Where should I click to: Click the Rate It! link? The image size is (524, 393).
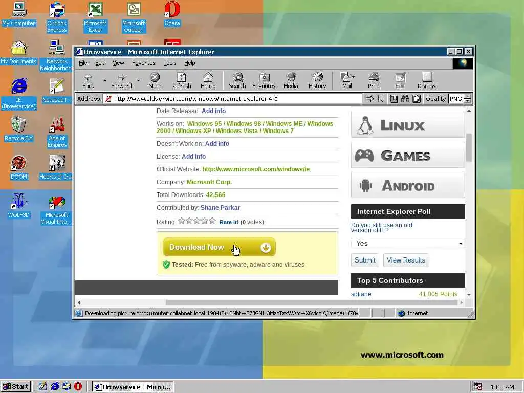[x=229, y=222]
